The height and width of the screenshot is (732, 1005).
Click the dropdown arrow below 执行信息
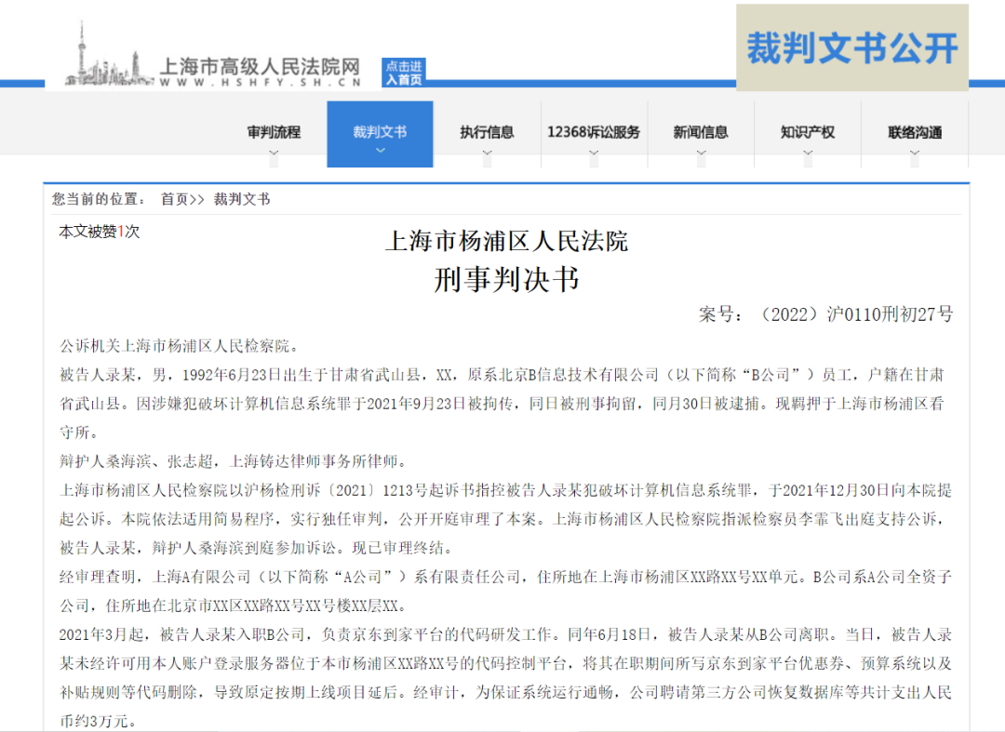[x=487, y=153]
